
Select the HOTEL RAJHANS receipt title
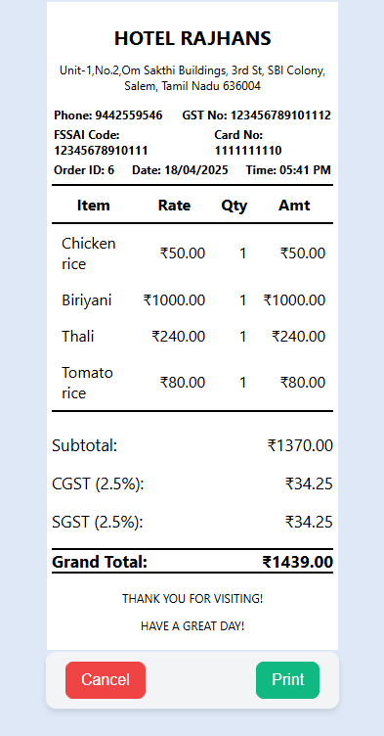(x=192, y=38)
